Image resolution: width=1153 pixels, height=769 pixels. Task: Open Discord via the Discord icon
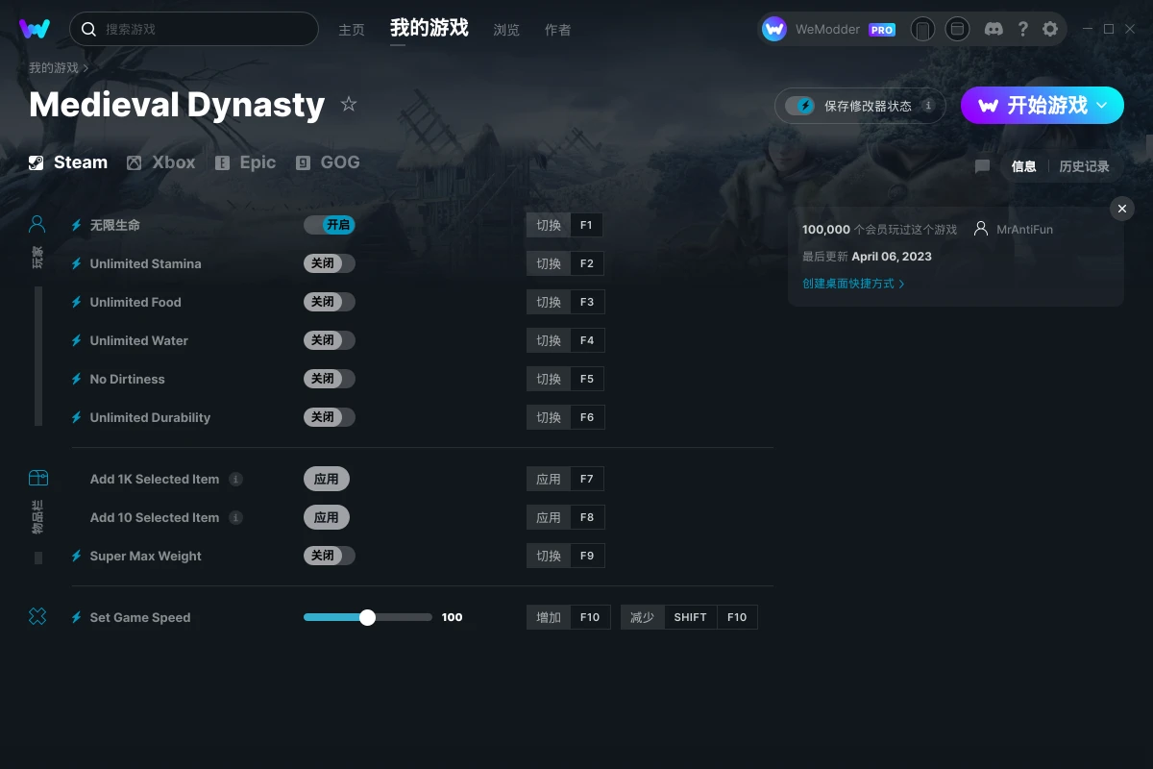pyautogui.click(x=994, y=29)
